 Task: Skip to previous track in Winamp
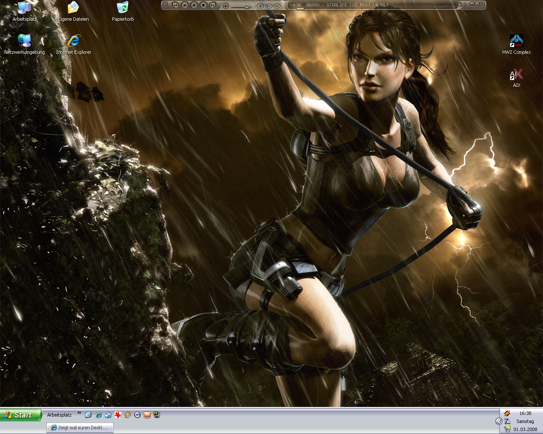point(175,5)
